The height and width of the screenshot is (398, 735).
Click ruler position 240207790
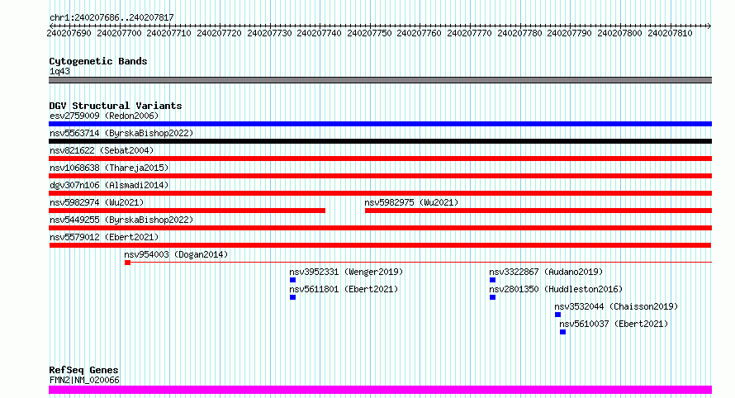point(570,33)
